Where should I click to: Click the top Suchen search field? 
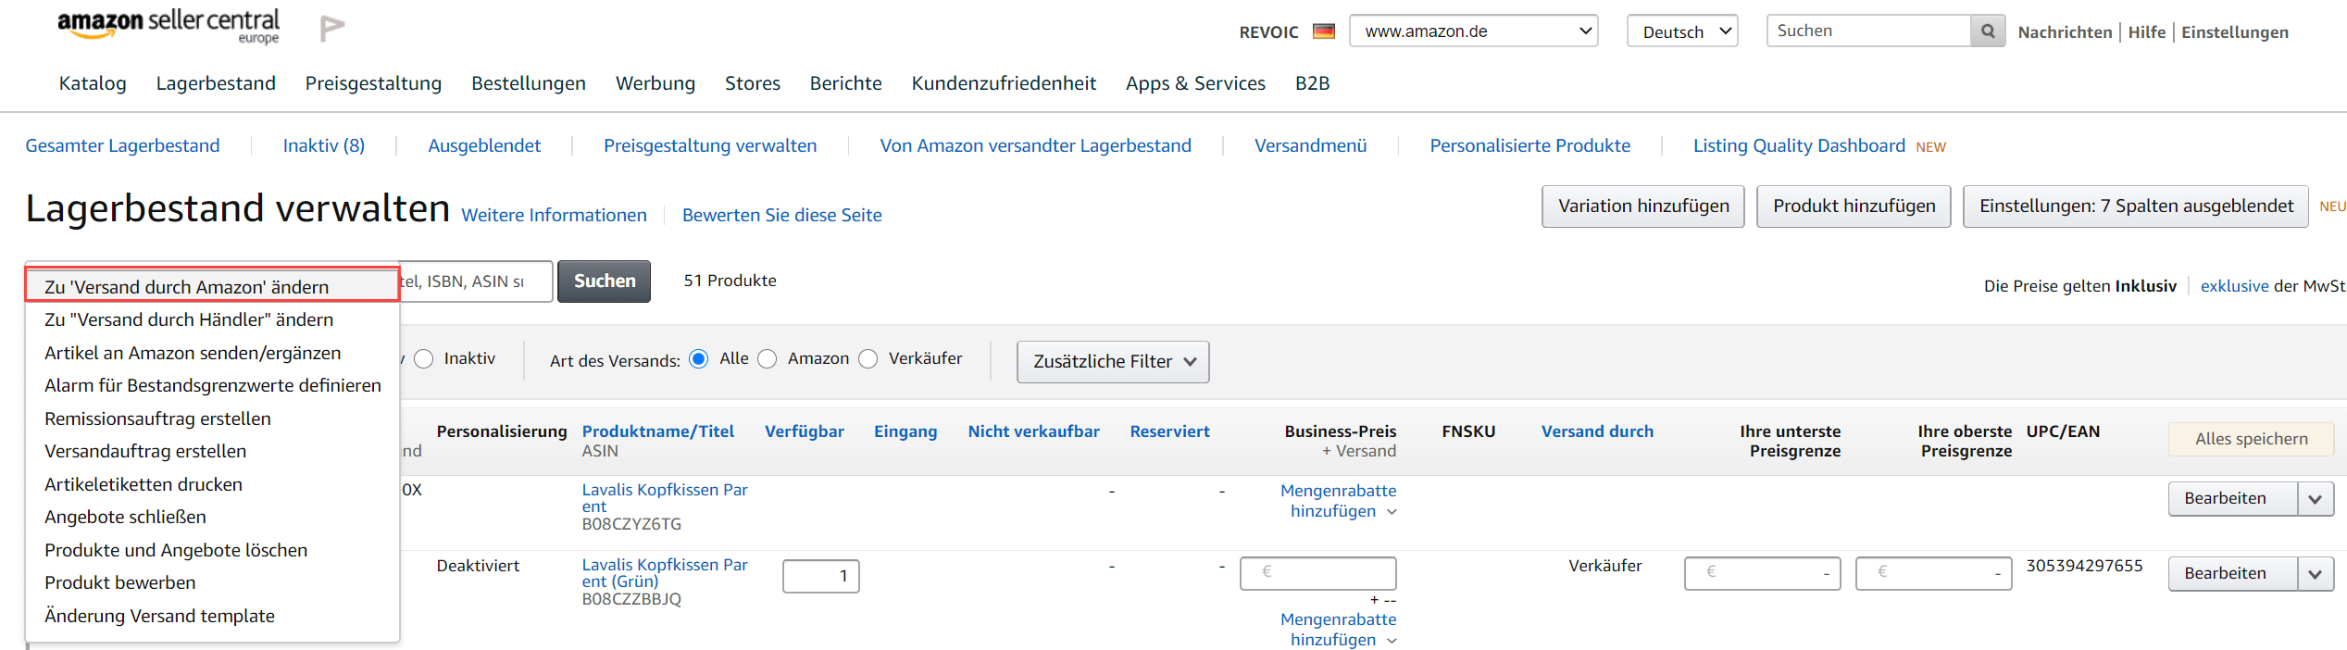(x=1868, y=31)
